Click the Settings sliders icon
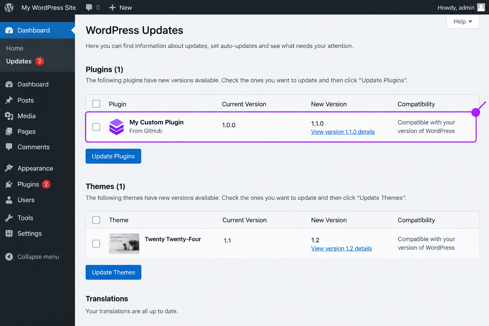489x326 pixels. pos(9,233)
